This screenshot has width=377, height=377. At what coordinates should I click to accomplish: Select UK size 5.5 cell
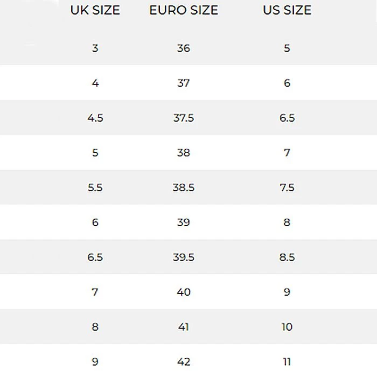coord(95,187)
